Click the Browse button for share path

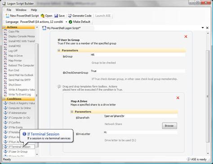point(169,126)
